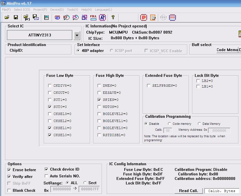The width and height of the screenshot is (241, 196).
Task: Enable the Blank Check option
Action: point(9,190)
